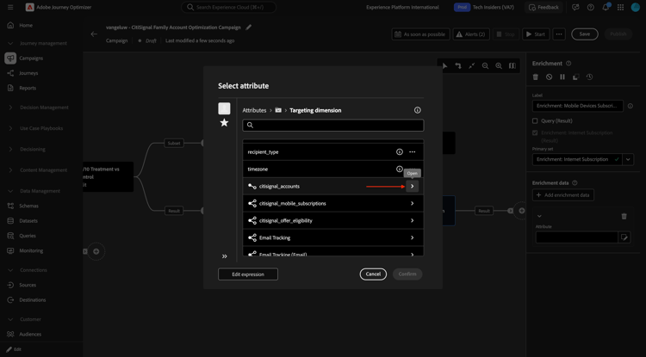Click info icon next to Label field
646x357 pixels.
click(630, 106)
